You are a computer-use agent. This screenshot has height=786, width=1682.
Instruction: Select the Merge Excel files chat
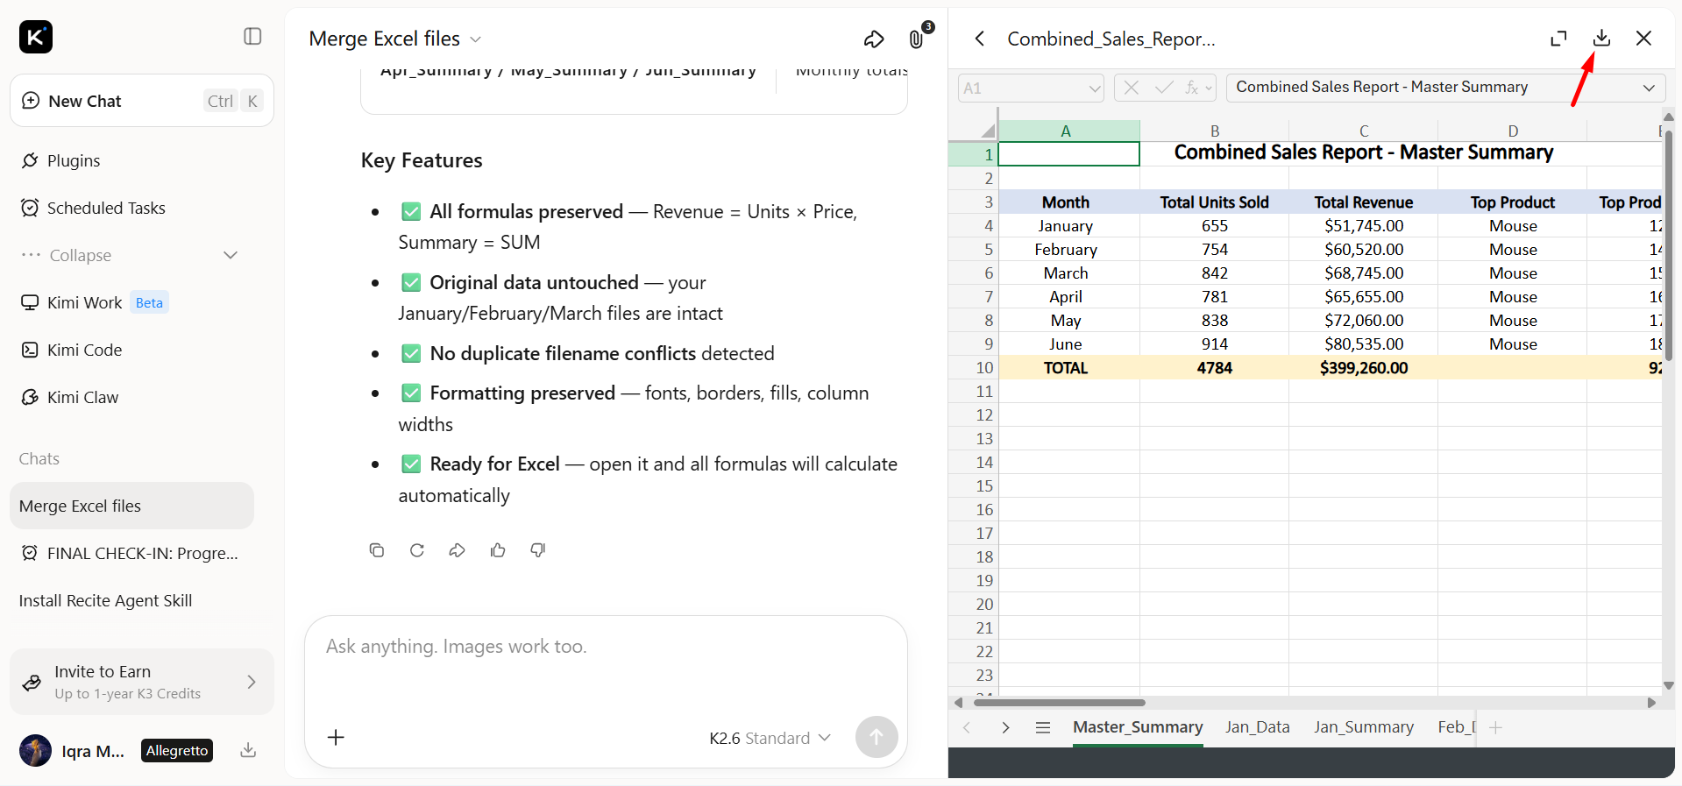(x=131, y=506)
